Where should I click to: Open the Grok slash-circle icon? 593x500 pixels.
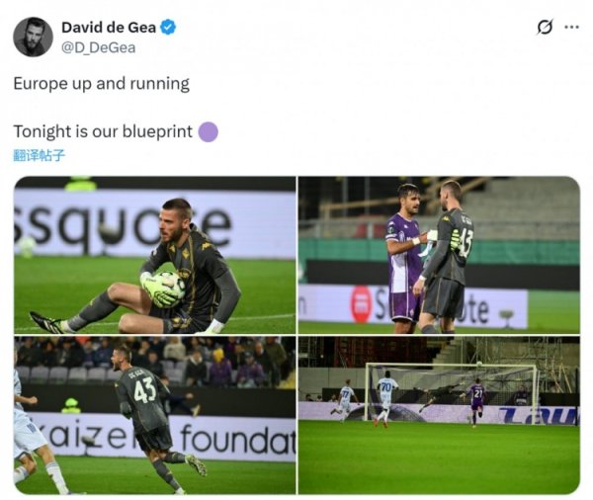click(x=545, y=27)
